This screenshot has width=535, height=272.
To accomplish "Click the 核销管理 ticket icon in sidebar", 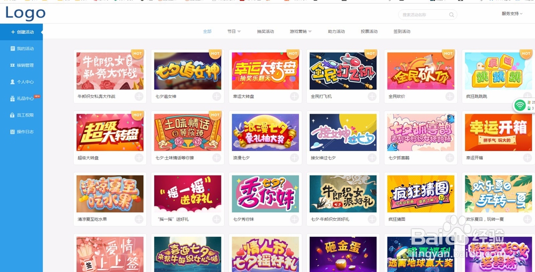I will coord(13,65).
